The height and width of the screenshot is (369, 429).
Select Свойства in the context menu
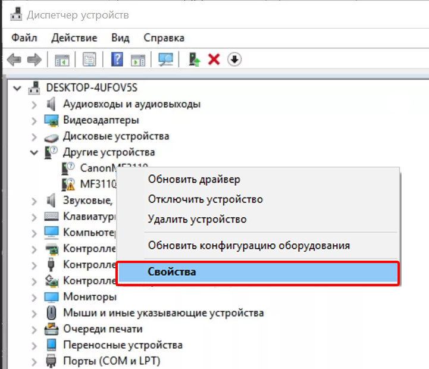(x=172, y=272)
